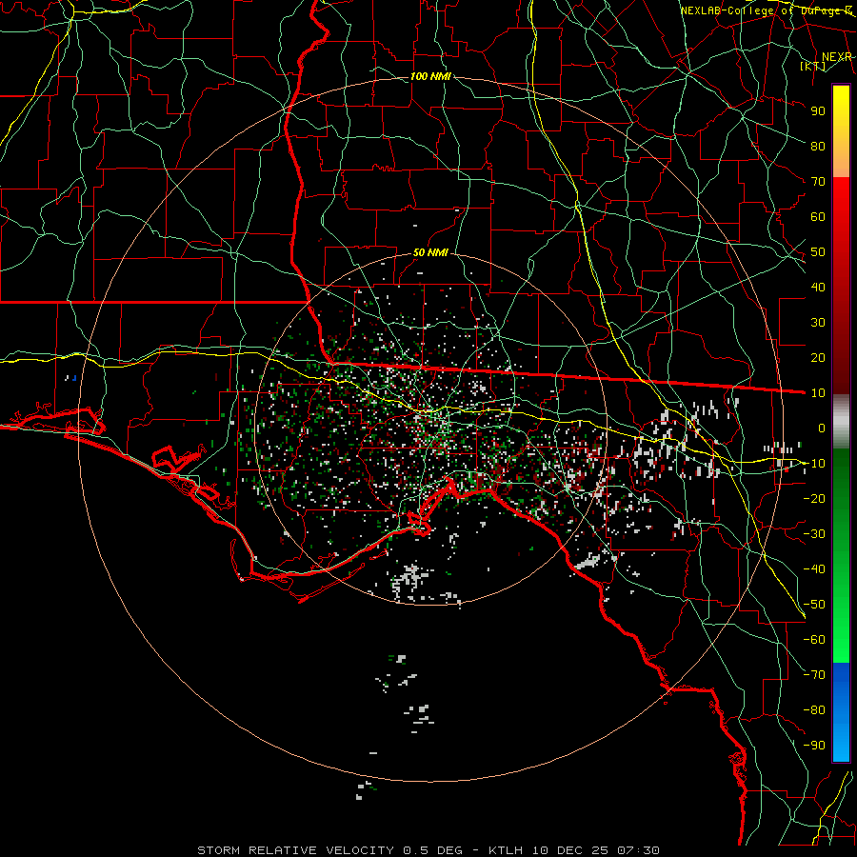Screen dimensions: 857x857
Task: Click the 0 tick label on velocity scale
Action: point(822,428)
